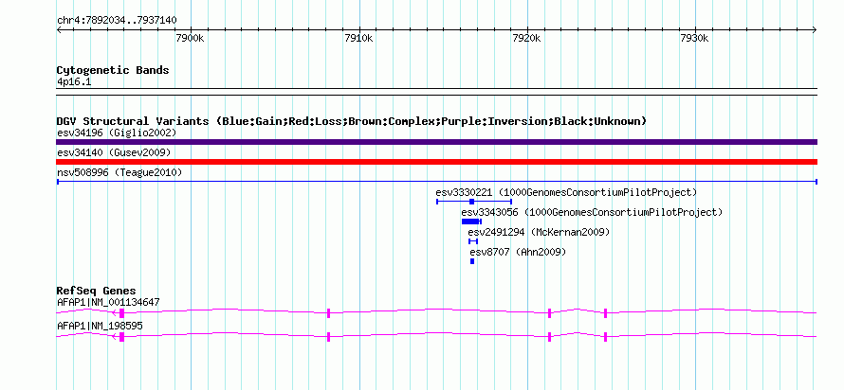Click the 7900k ruler tick label

(190, 39)
